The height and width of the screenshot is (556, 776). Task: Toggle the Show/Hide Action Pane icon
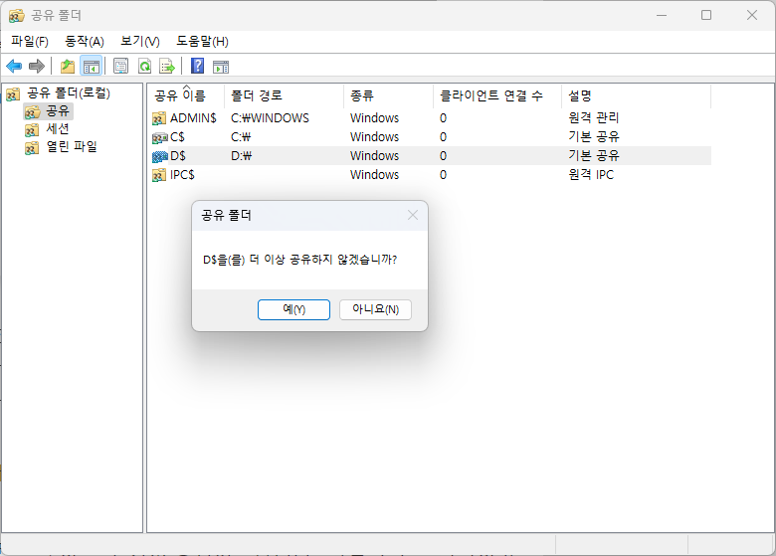tap(221, 67)
